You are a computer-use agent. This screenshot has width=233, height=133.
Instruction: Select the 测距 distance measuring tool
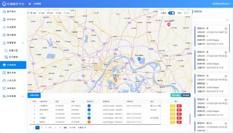(41, 13)
